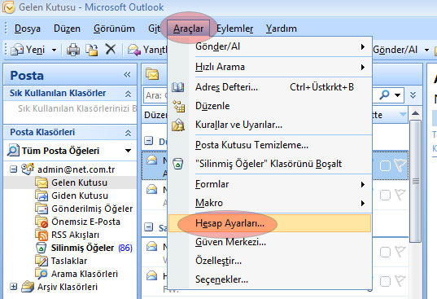Select Posta Kutusu Temizleme entry
The image size is (437, 299).
pyautogui.click(x=269, y=145)
